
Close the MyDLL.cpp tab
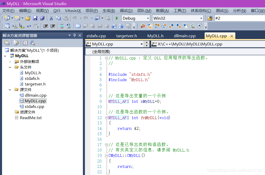click(232, 36)
